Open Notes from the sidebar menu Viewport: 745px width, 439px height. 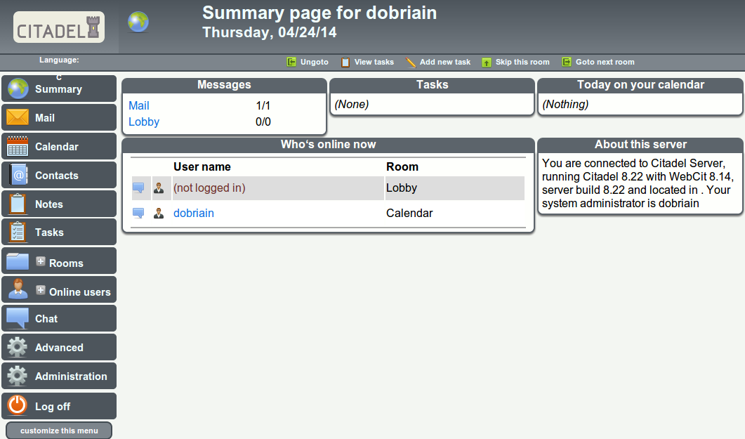tap(59, 204)
